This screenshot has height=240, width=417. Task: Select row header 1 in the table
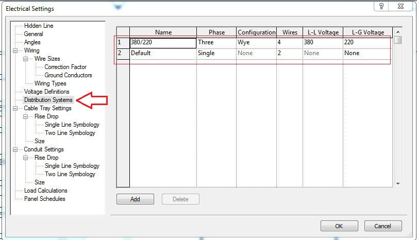[123, 42]
